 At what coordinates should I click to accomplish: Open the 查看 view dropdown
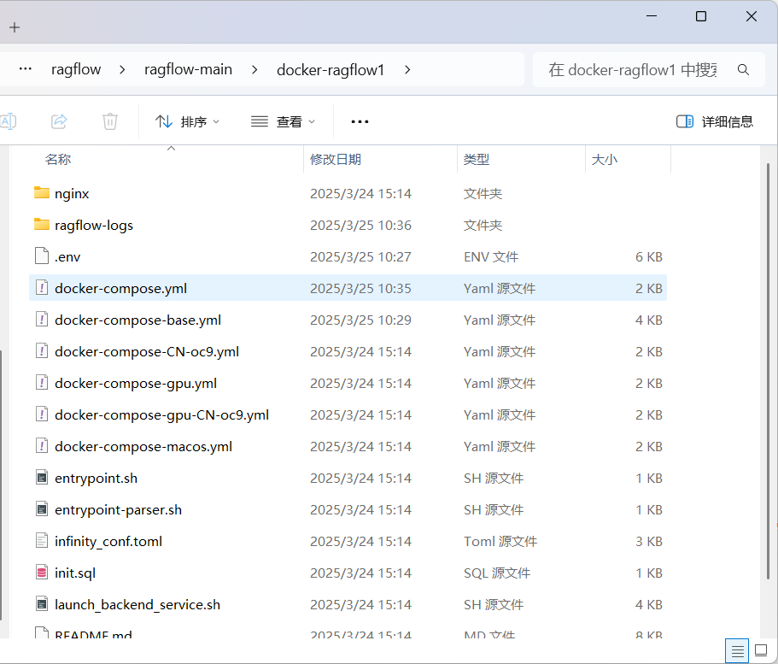(282, 120)
